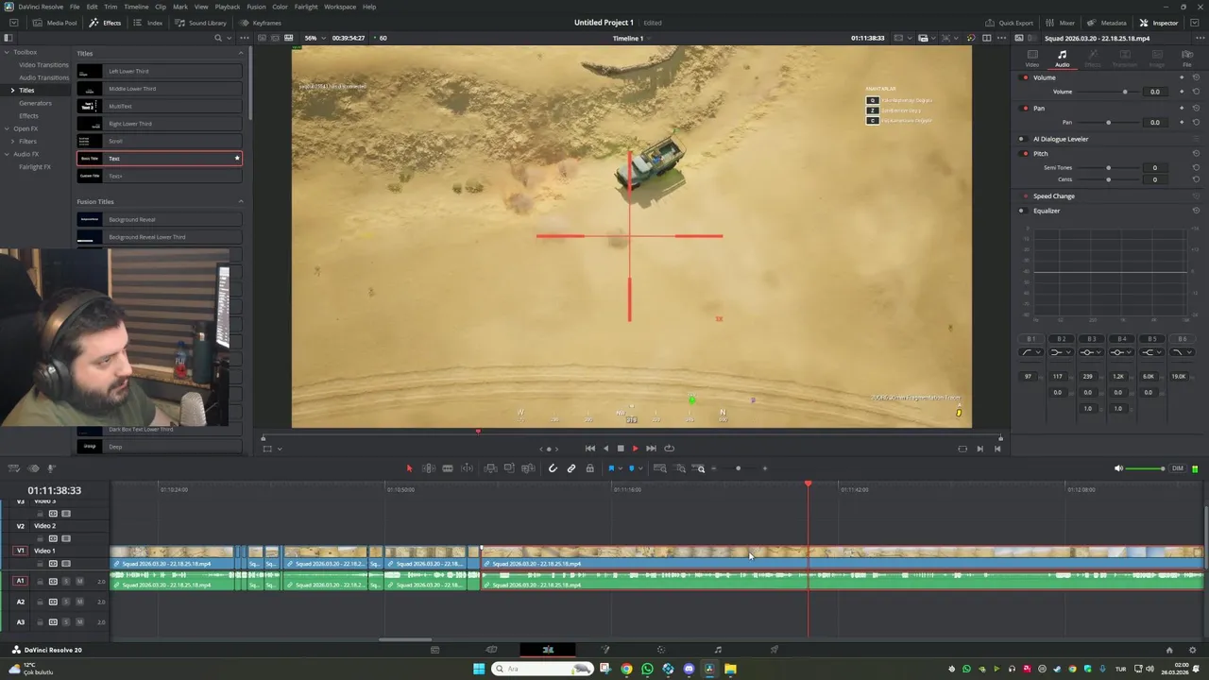Expand the Audio FX tree node
This screenshot has height=680, width=1209.
point(6,154)
